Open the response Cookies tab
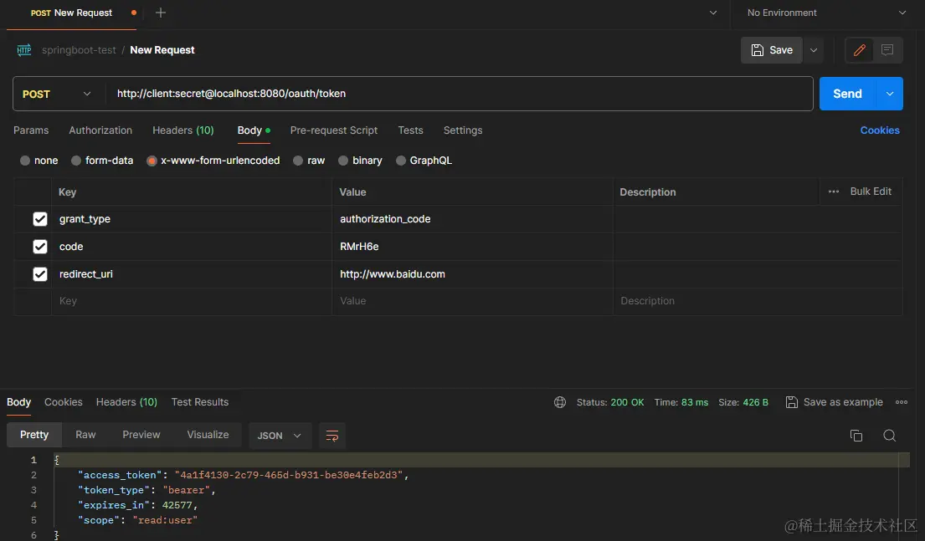The height and width of the screenshot is (541, 925). tap(63, 402)
